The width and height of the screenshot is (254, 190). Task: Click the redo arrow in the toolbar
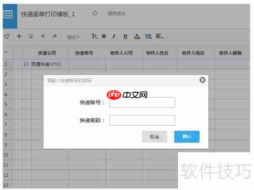tap(54, 36)
